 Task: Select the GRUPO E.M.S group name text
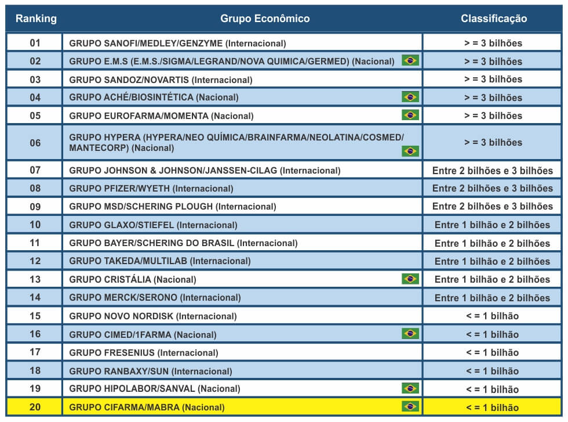231,62
